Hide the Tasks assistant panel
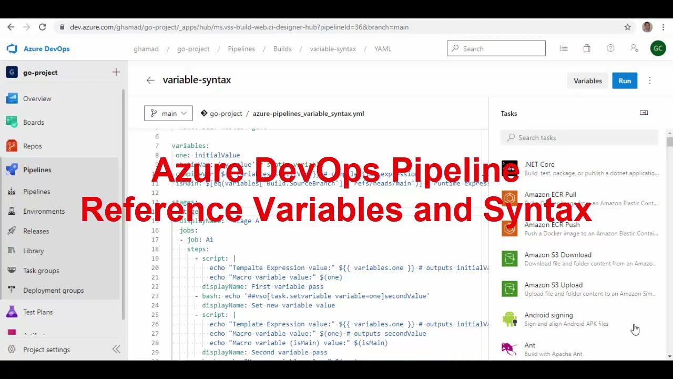This screenshot has width=673, height=379. point(644,113)
